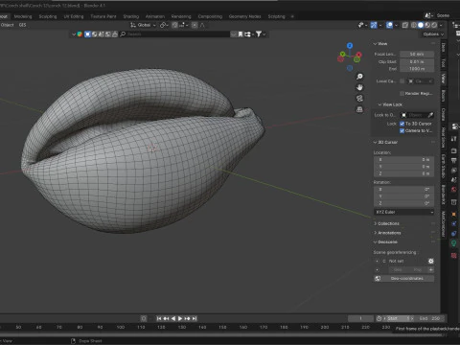Select material preview shading
Viewport: 460px width, 345px height.
[427, 25]
